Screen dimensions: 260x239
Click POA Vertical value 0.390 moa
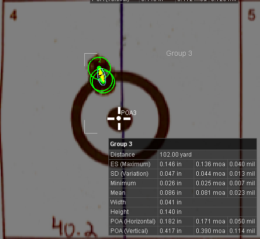[210, 231]
